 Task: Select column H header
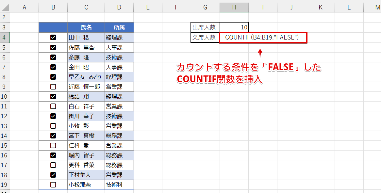[234, 8]
